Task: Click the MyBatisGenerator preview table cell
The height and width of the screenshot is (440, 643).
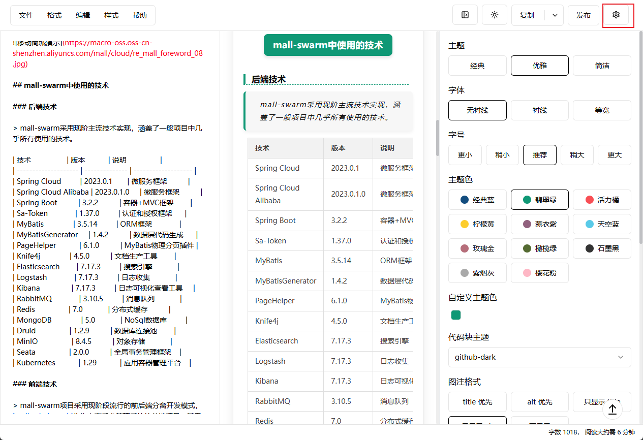Action: click(286, 281)
